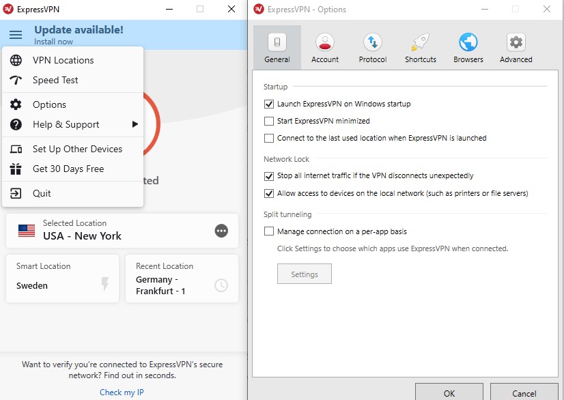
Task: Enable Manage connection on a per-app basis
Action: coord(269,231)
